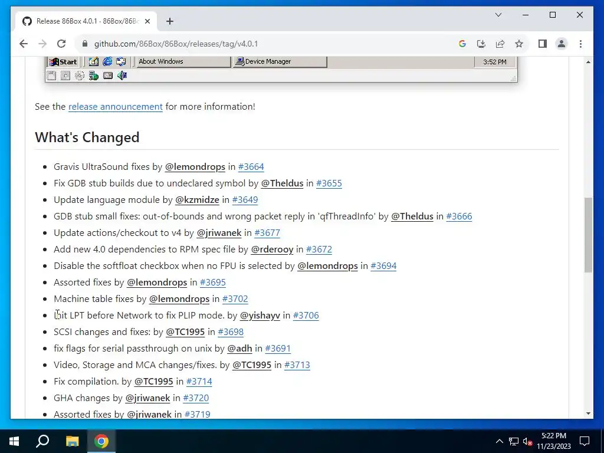The width and height of the screenshot is (604, 453).
Task: Open pull request #3691
Action: point(278,349)
